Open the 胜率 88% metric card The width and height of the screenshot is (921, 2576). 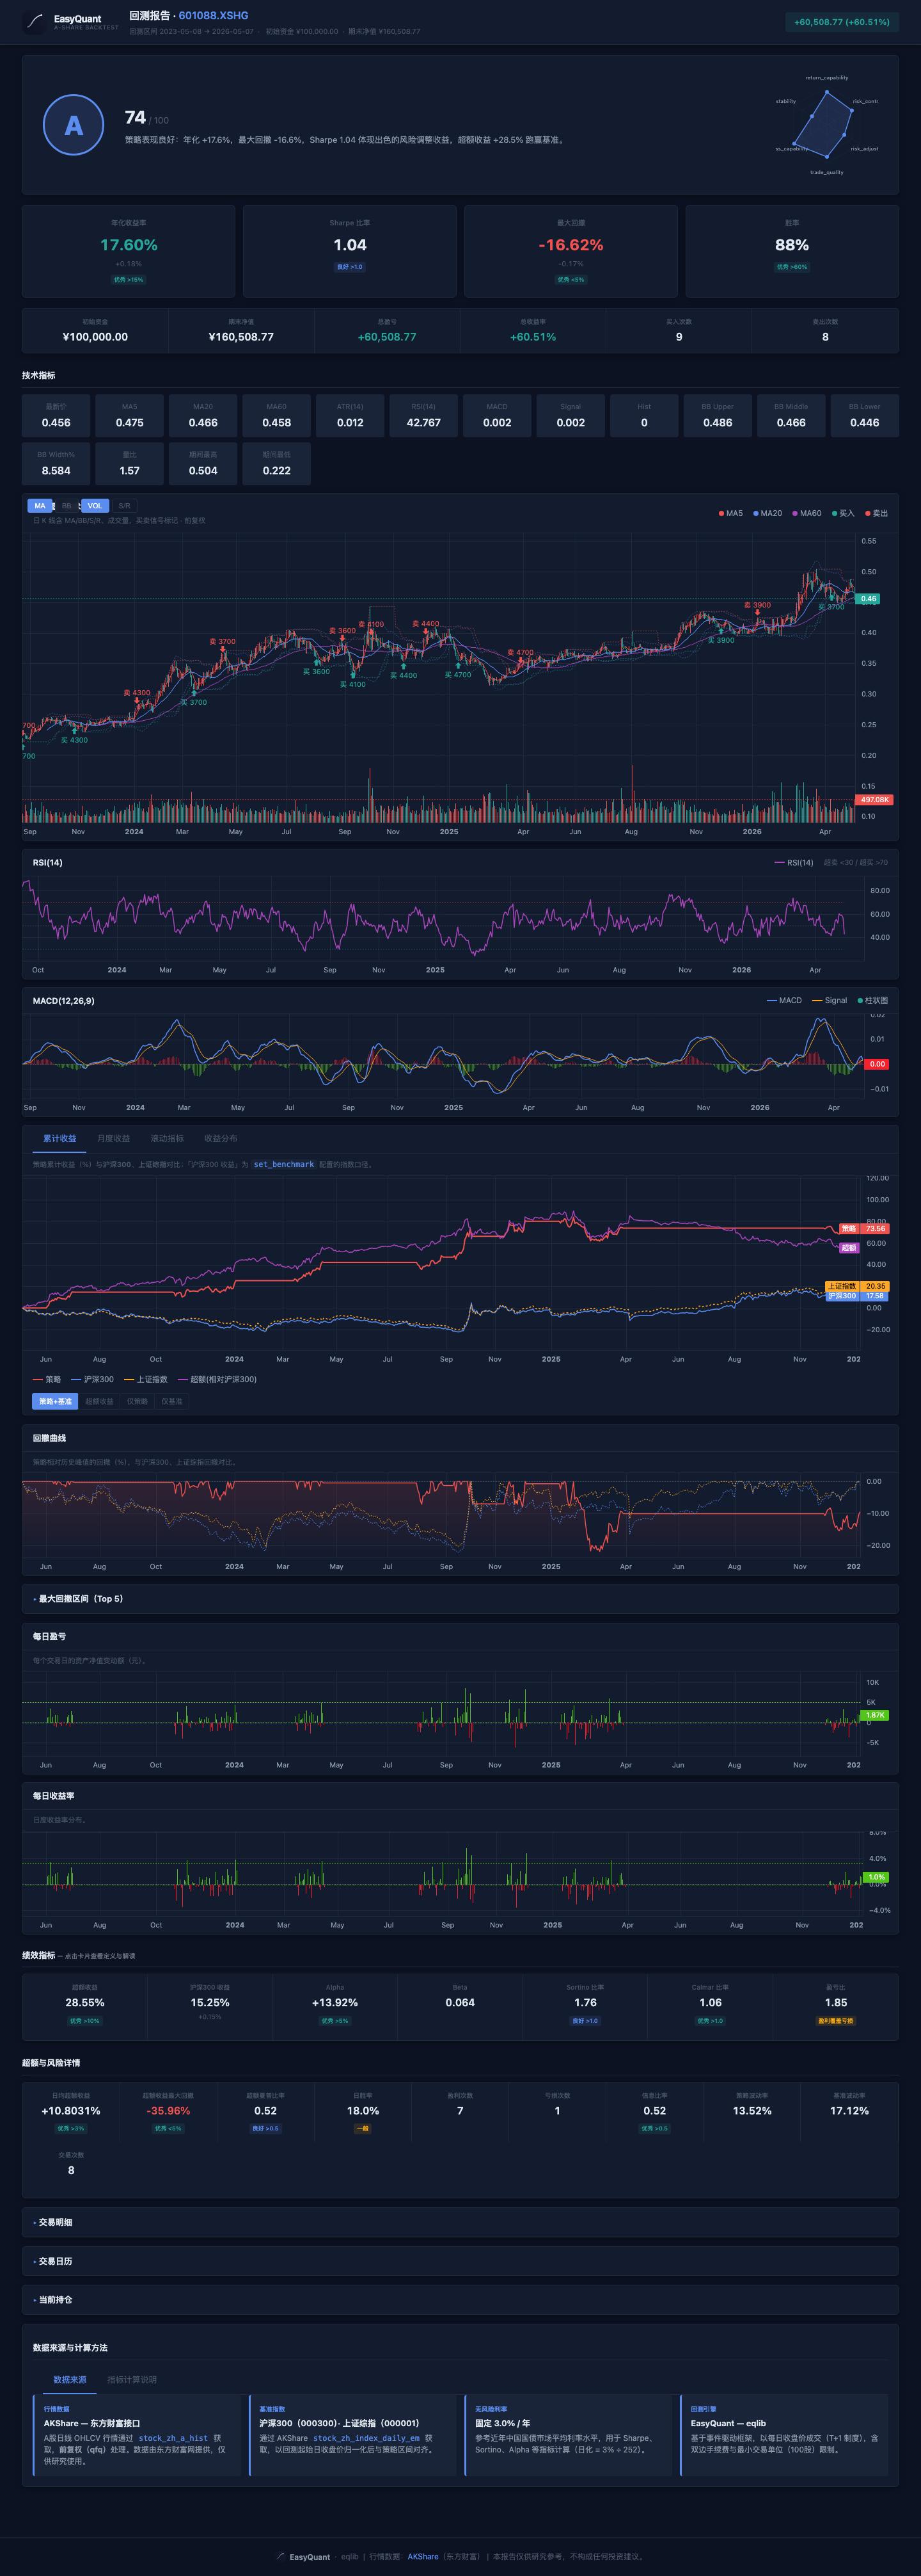pos(792,251)
